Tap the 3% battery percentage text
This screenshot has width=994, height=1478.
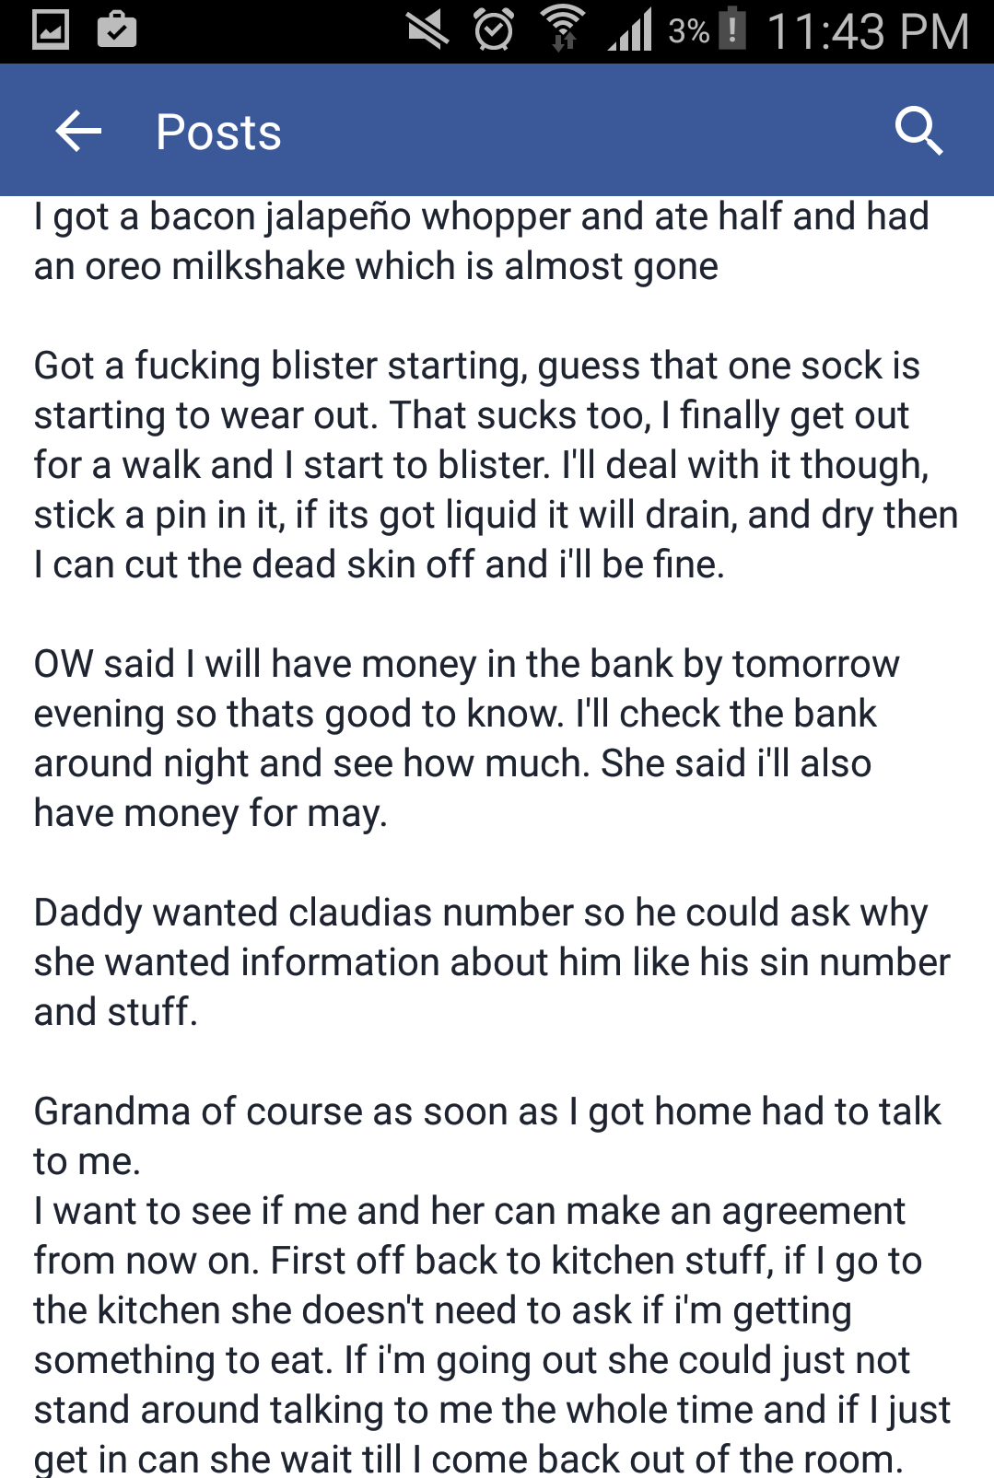[x=689, y=31]
